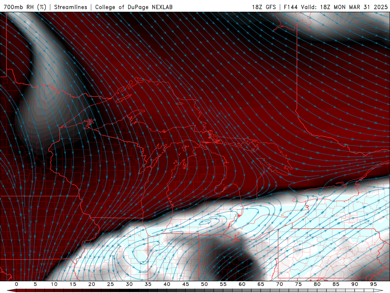Select the '10' value on the RH scale
390x293 pixels.
click(54, 284)
